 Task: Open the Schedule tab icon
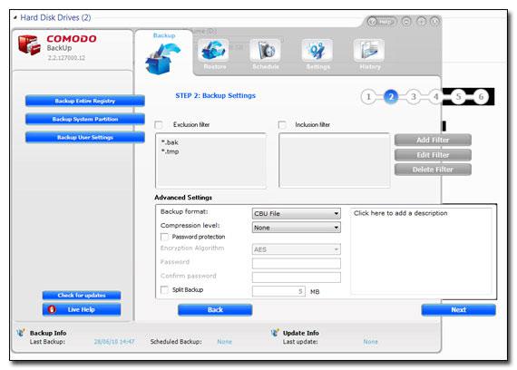265,50
